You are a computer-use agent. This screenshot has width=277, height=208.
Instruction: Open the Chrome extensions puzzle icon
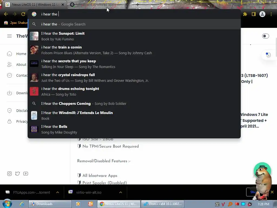click(x=245, y=14)
